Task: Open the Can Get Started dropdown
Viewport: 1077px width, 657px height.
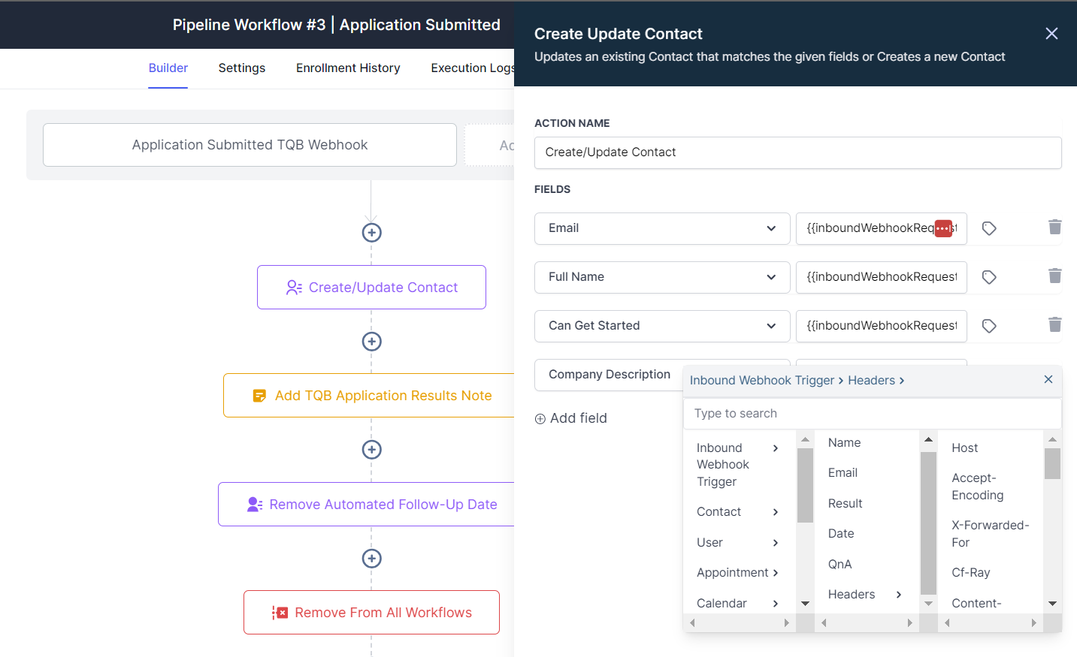Action: (x=662, y=326)
